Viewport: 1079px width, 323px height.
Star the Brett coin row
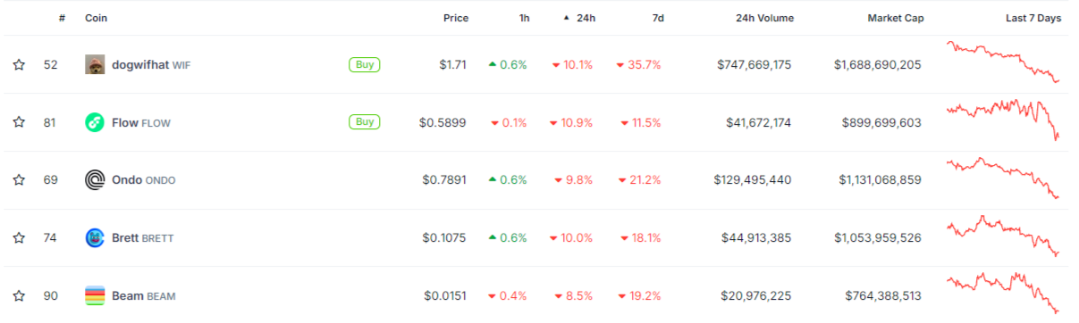[19, 238]
